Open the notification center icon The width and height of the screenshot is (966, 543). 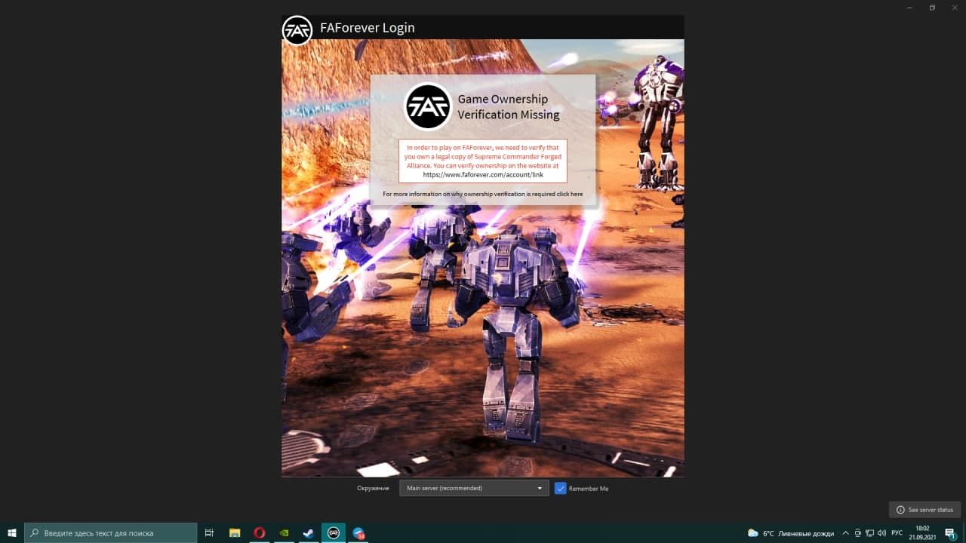(x=951, y=533)
